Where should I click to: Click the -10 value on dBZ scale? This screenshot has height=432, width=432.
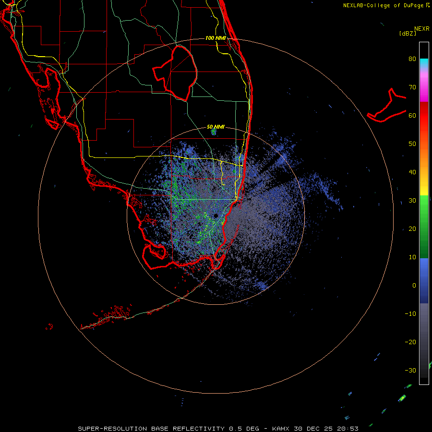pos(410,314)
